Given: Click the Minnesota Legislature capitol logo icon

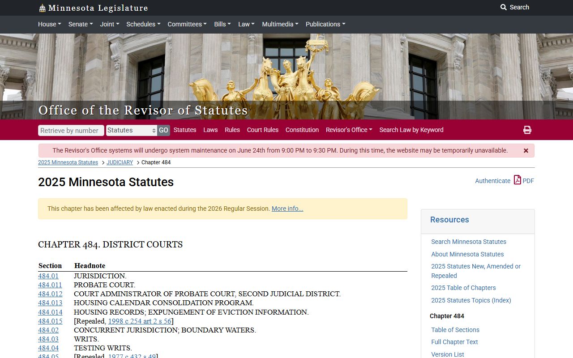Looking at the screenshot, I should (42, 8).
